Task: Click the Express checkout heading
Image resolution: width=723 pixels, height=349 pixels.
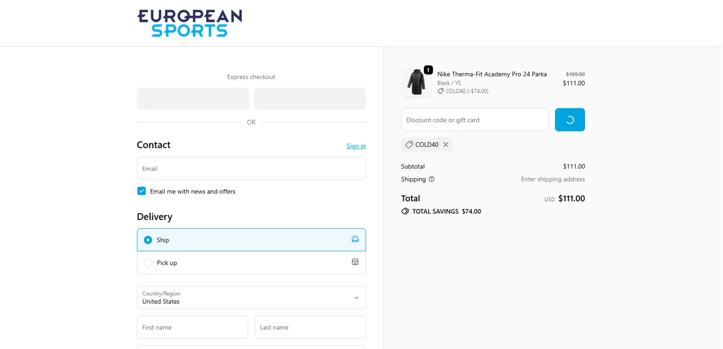Action: (x=251, y=77)
